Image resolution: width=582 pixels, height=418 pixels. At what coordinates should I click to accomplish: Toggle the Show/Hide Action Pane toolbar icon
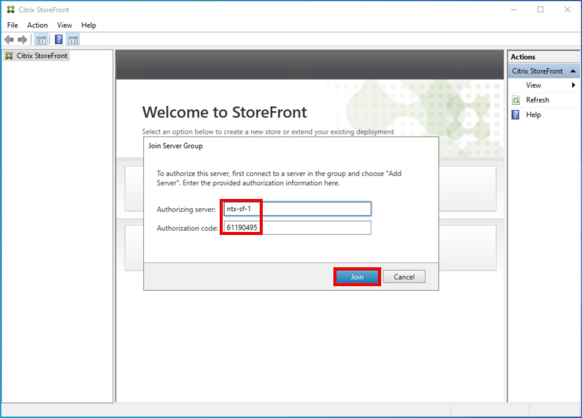[x=72, y=39]
